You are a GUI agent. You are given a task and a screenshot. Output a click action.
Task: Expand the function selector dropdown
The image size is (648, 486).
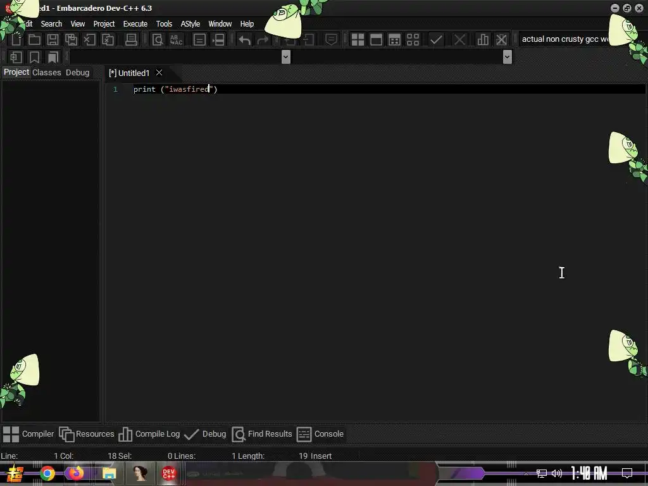tap(508, 57)
